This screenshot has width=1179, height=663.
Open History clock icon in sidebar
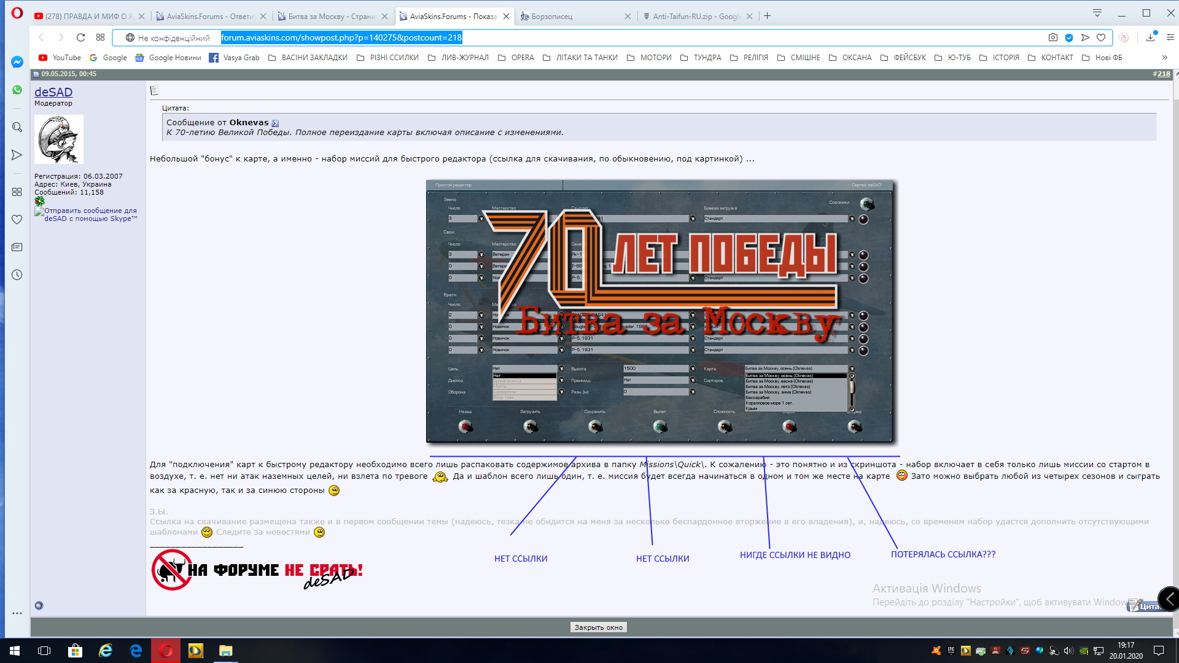point(17,275)
